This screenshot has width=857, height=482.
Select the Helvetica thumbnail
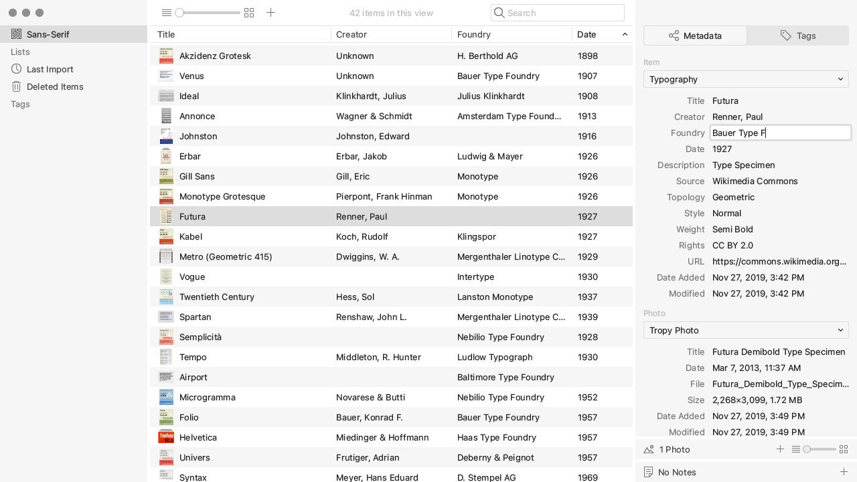point(165,437)
